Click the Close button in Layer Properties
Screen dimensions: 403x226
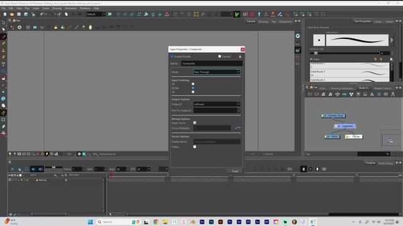click(x=235, y=171)
